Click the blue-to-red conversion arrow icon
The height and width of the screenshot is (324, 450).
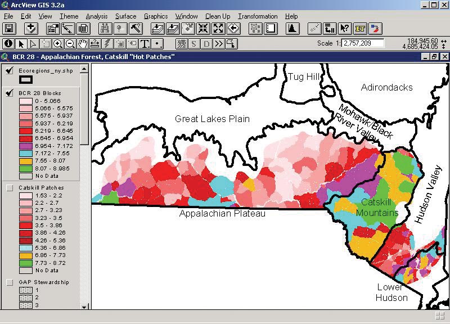click(x=375, y=29)
